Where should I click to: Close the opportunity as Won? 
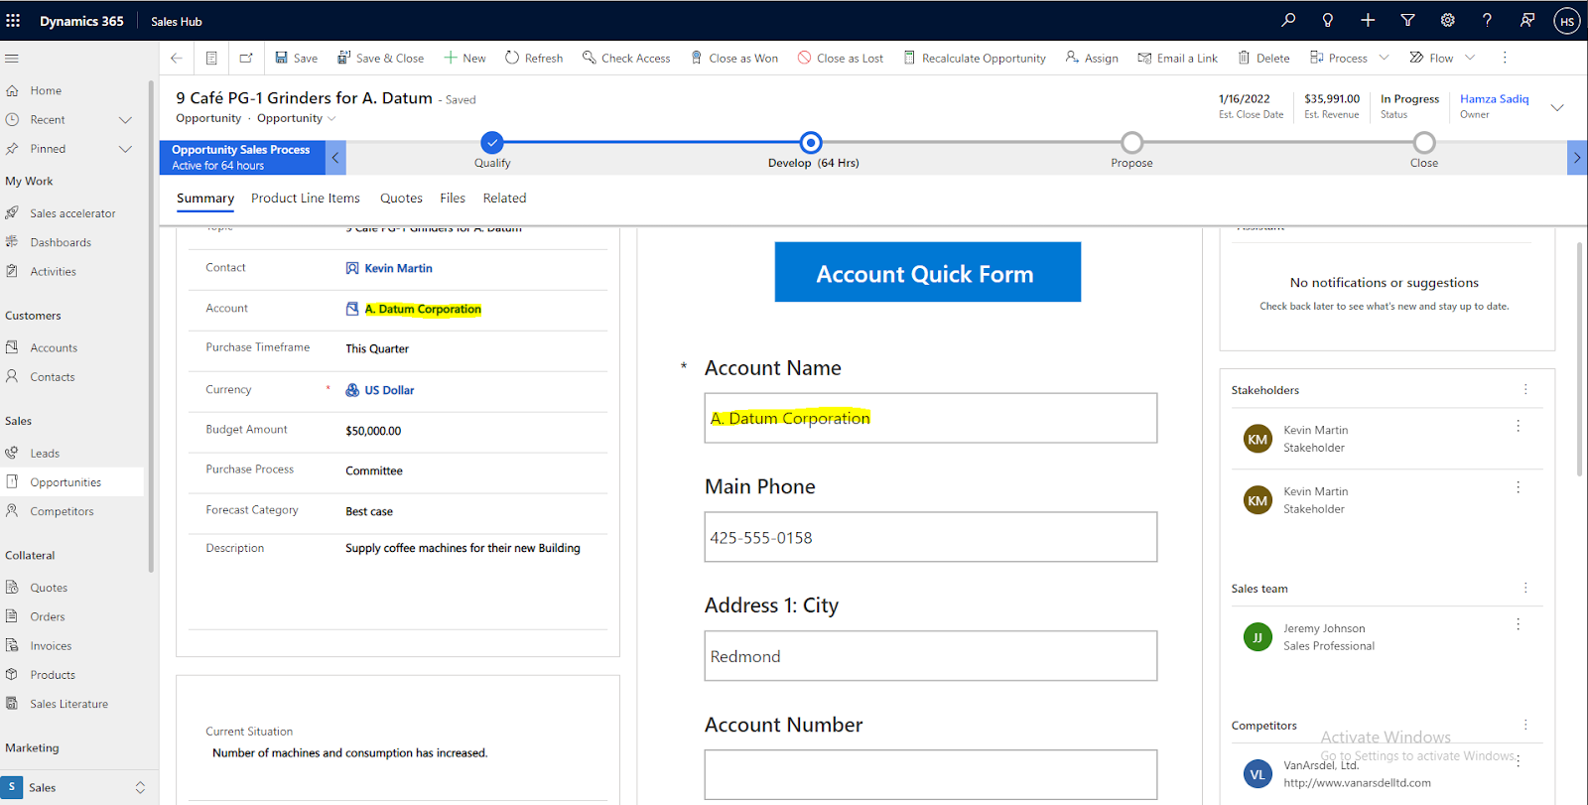(x=734, y=58)
